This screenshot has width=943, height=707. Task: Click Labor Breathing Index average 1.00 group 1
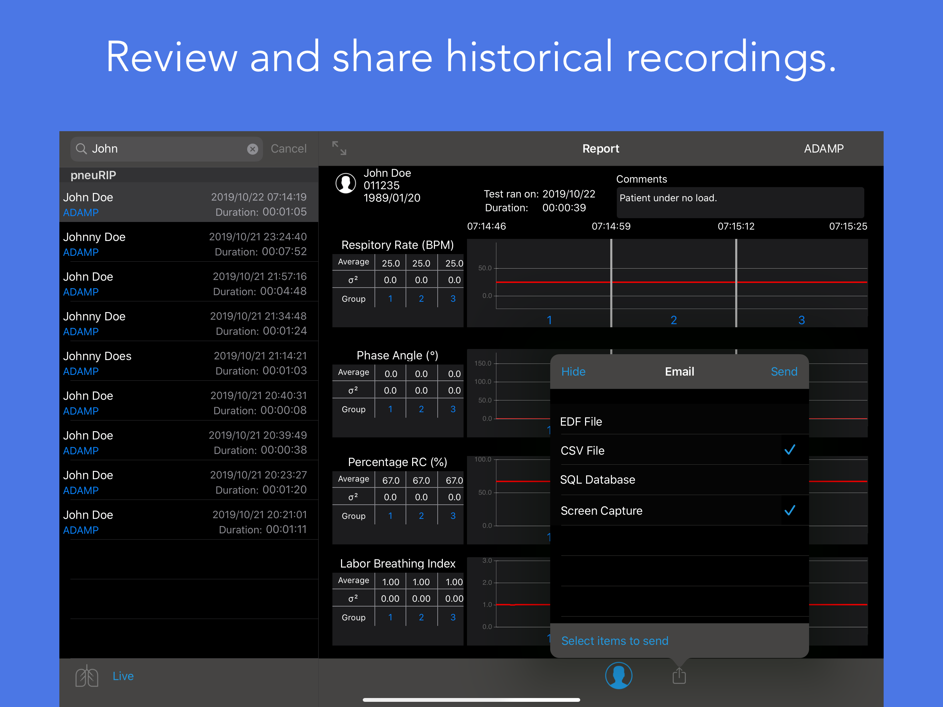point(390,582)
